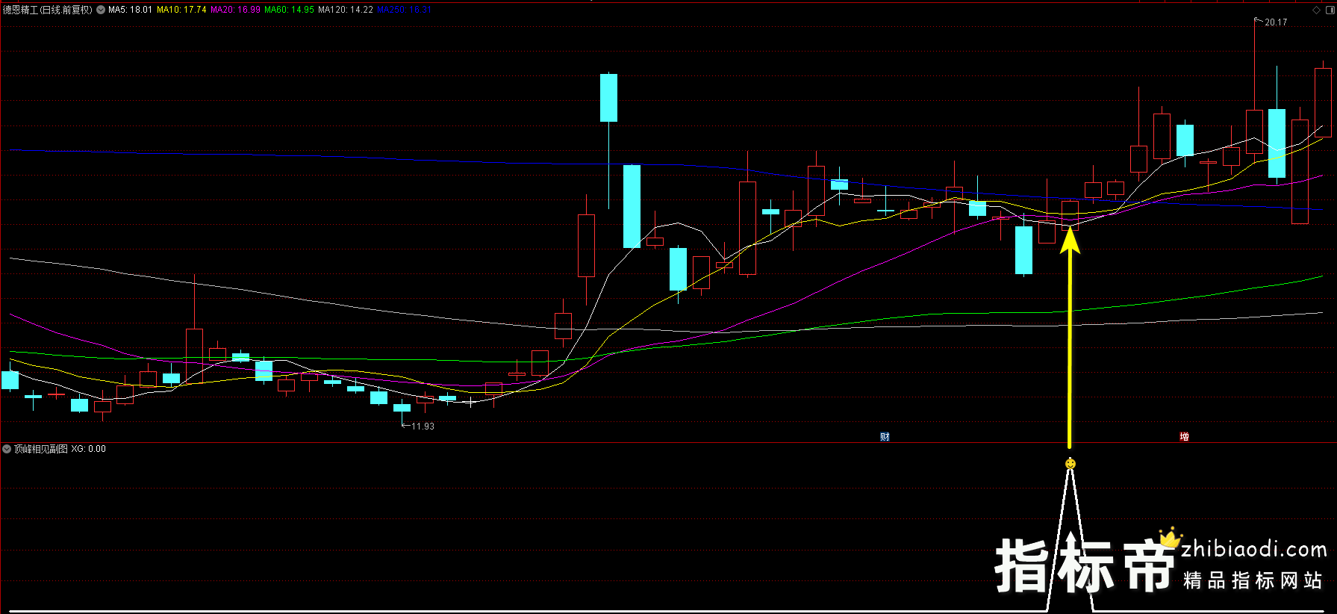Click the smiley signal icon in the sub-chart

click(1070, 464)
